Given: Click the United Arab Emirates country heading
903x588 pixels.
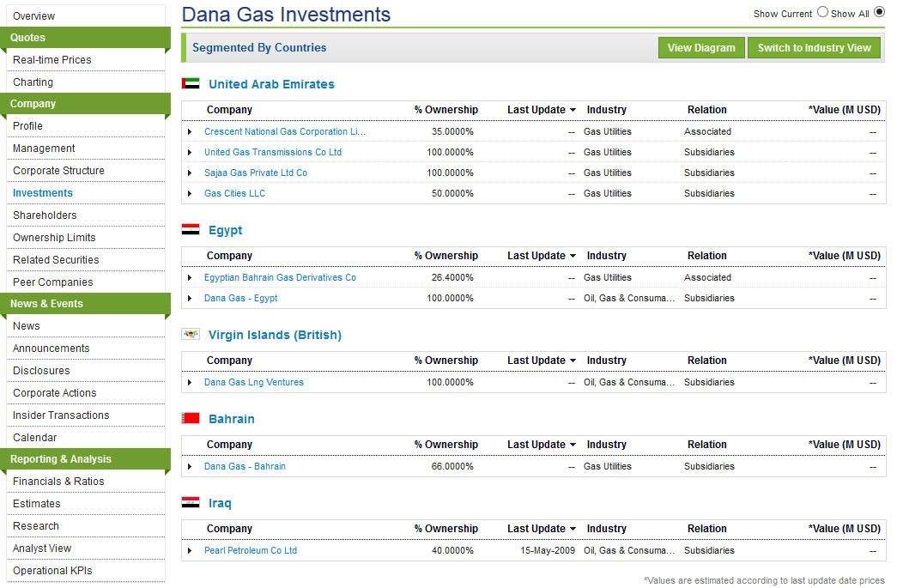Looking at the screenshot, I should [x=271, y=84].
